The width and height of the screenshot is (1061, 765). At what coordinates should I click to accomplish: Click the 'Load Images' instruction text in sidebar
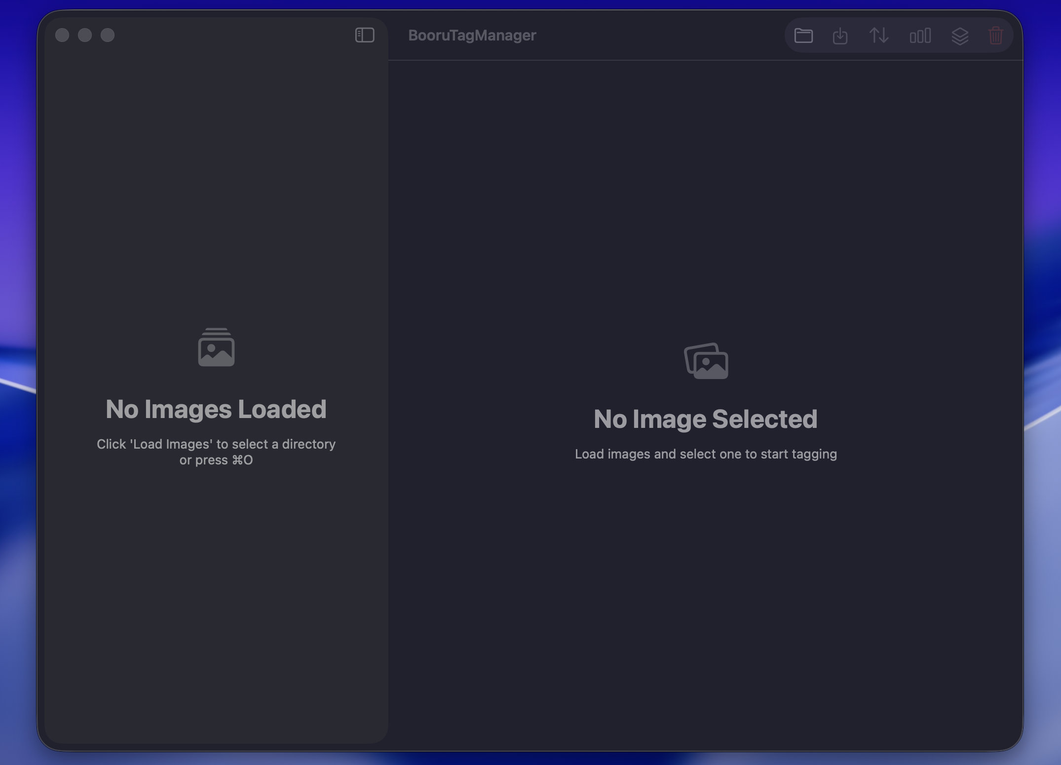216,452
